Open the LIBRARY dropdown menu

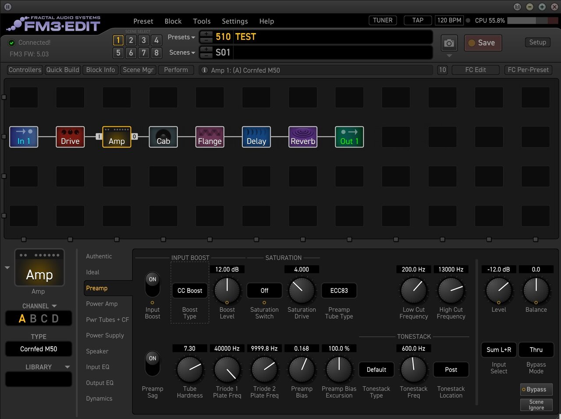click(x=47, y=367)
